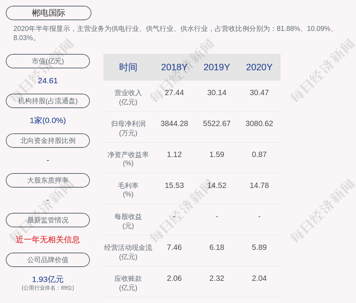Select the market value 24.61

[x=48, y=81]
